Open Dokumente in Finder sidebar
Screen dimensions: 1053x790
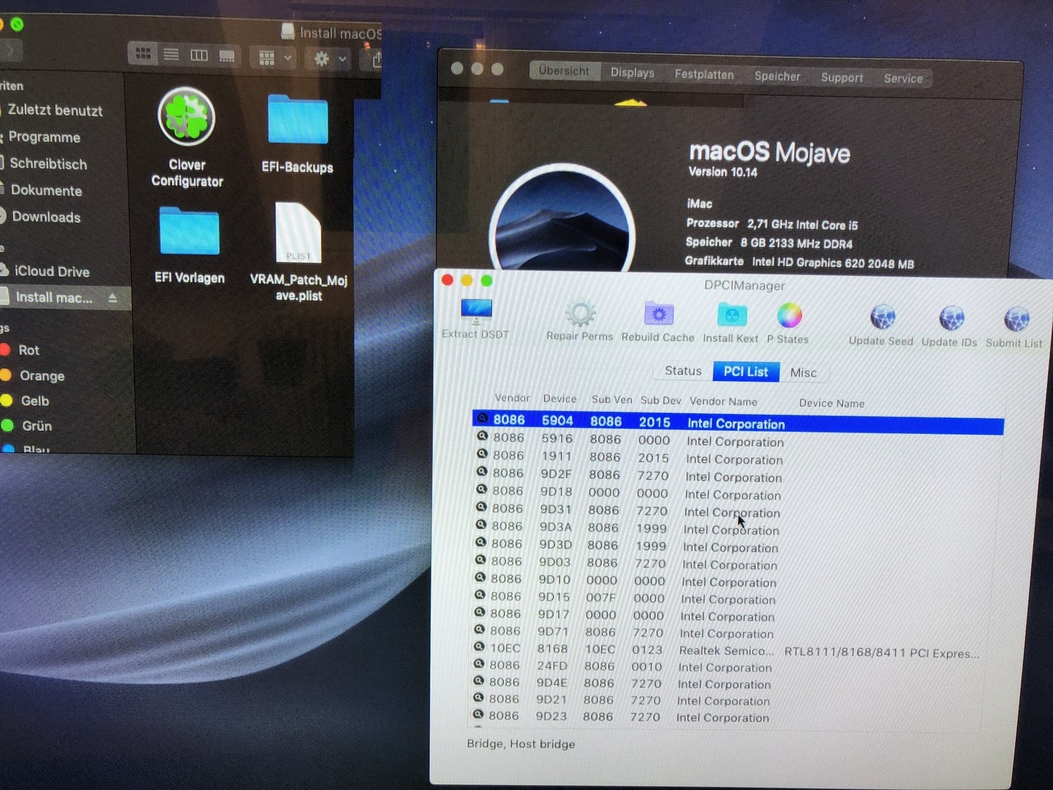(x=46, y=190)
